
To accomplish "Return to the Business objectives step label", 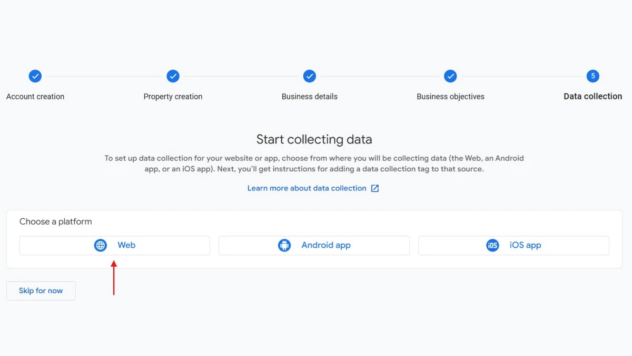I will coord(450,97).
